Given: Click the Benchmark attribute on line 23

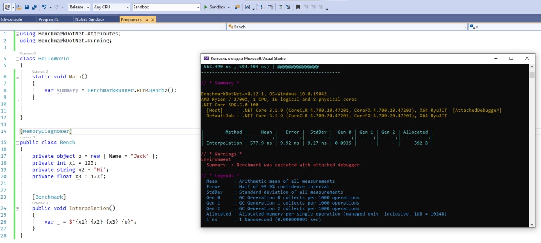Looking at the screenshot, I should 49,197.
